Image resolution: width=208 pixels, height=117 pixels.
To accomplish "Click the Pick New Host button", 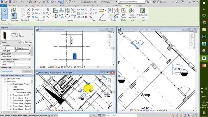I will [x=132, y=13].
